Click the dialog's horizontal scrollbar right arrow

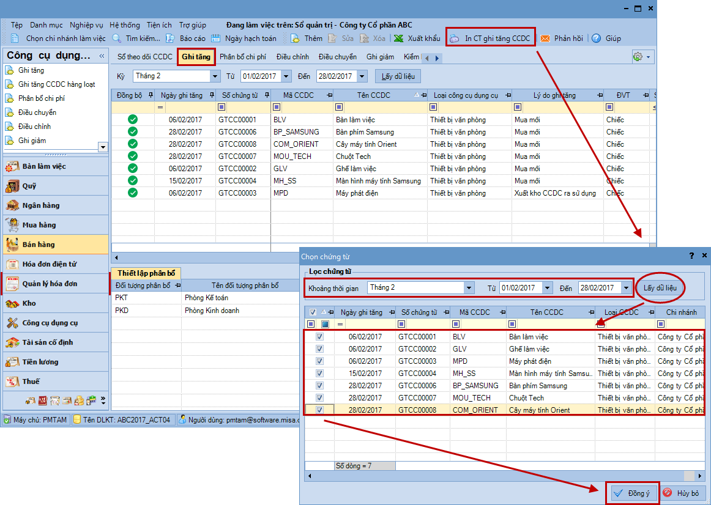coord(701,476)
